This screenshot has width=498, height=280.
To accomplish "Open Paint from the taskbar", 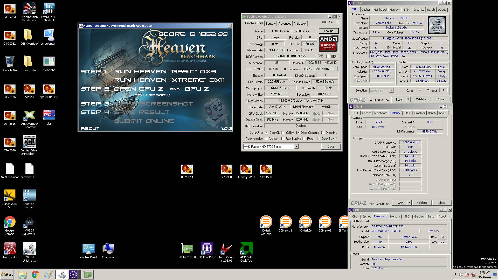I will point(49,275).
